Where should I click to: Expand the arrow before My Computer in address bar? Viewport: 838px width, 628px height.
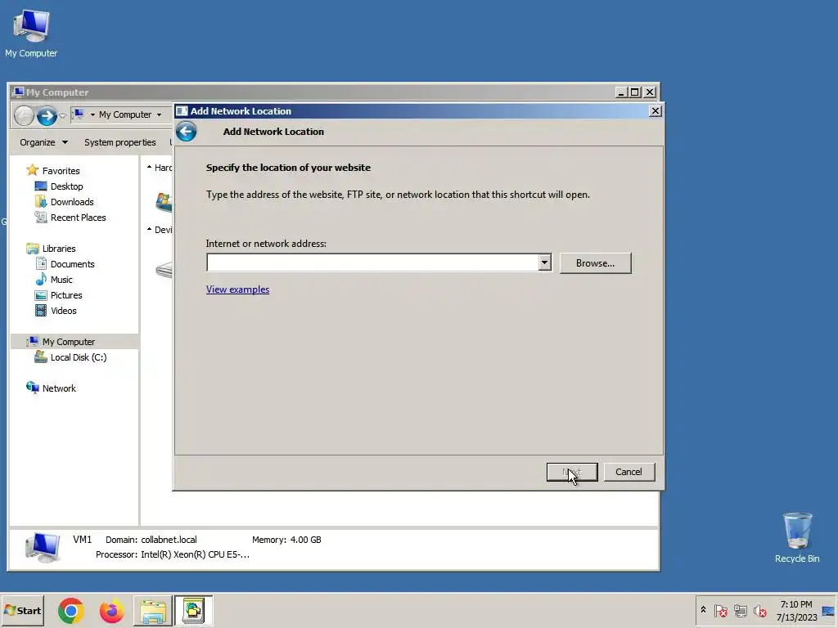tap(92, 114)
